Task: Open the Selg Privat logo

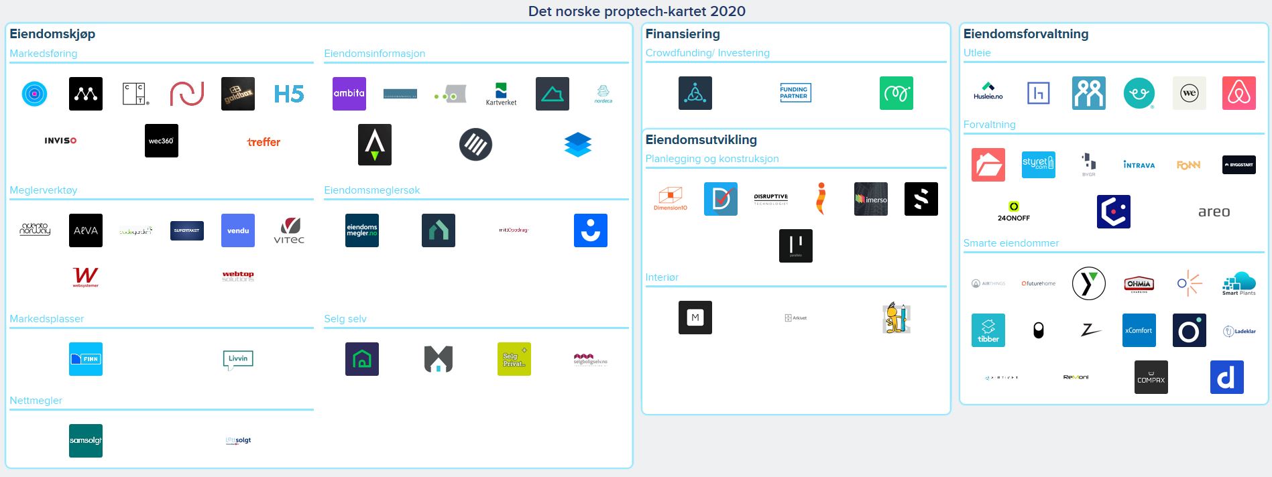Action: (514, 359)
